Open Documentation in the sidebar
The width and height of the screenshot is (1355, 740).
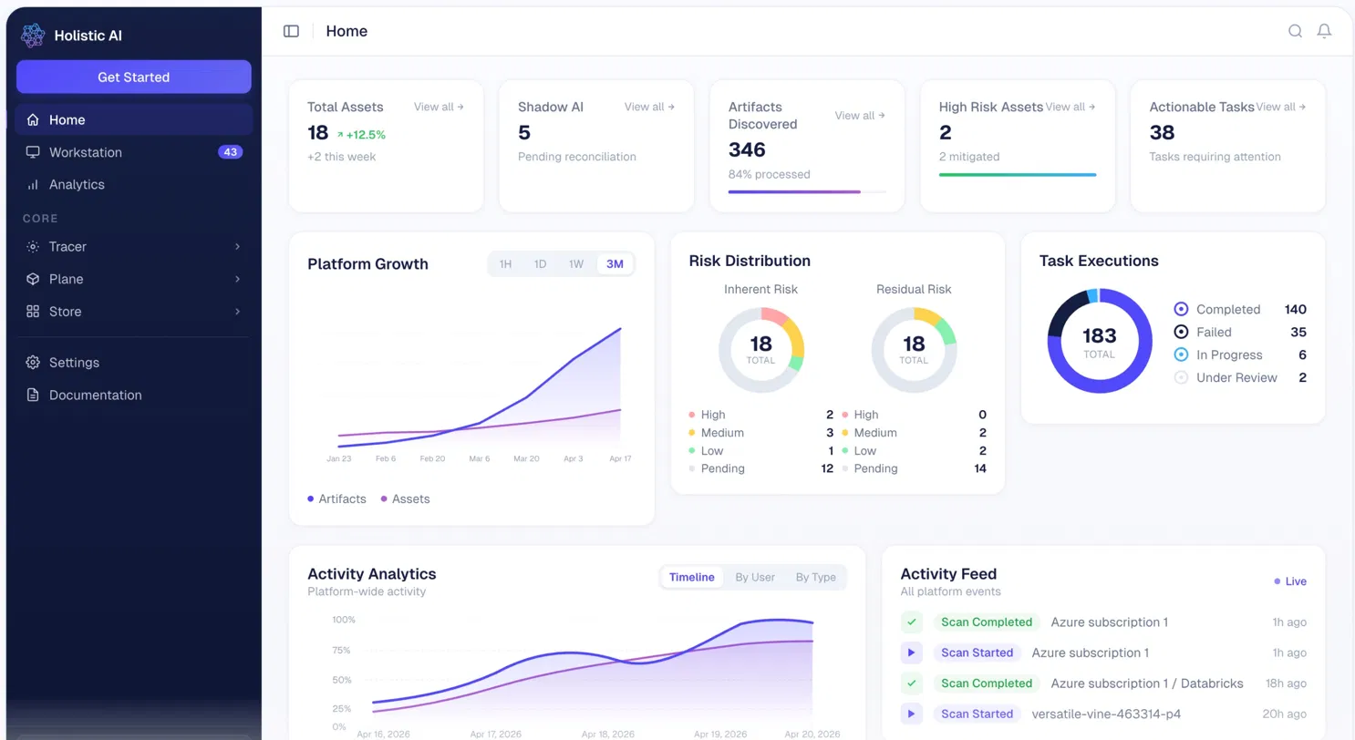(134, 396)
